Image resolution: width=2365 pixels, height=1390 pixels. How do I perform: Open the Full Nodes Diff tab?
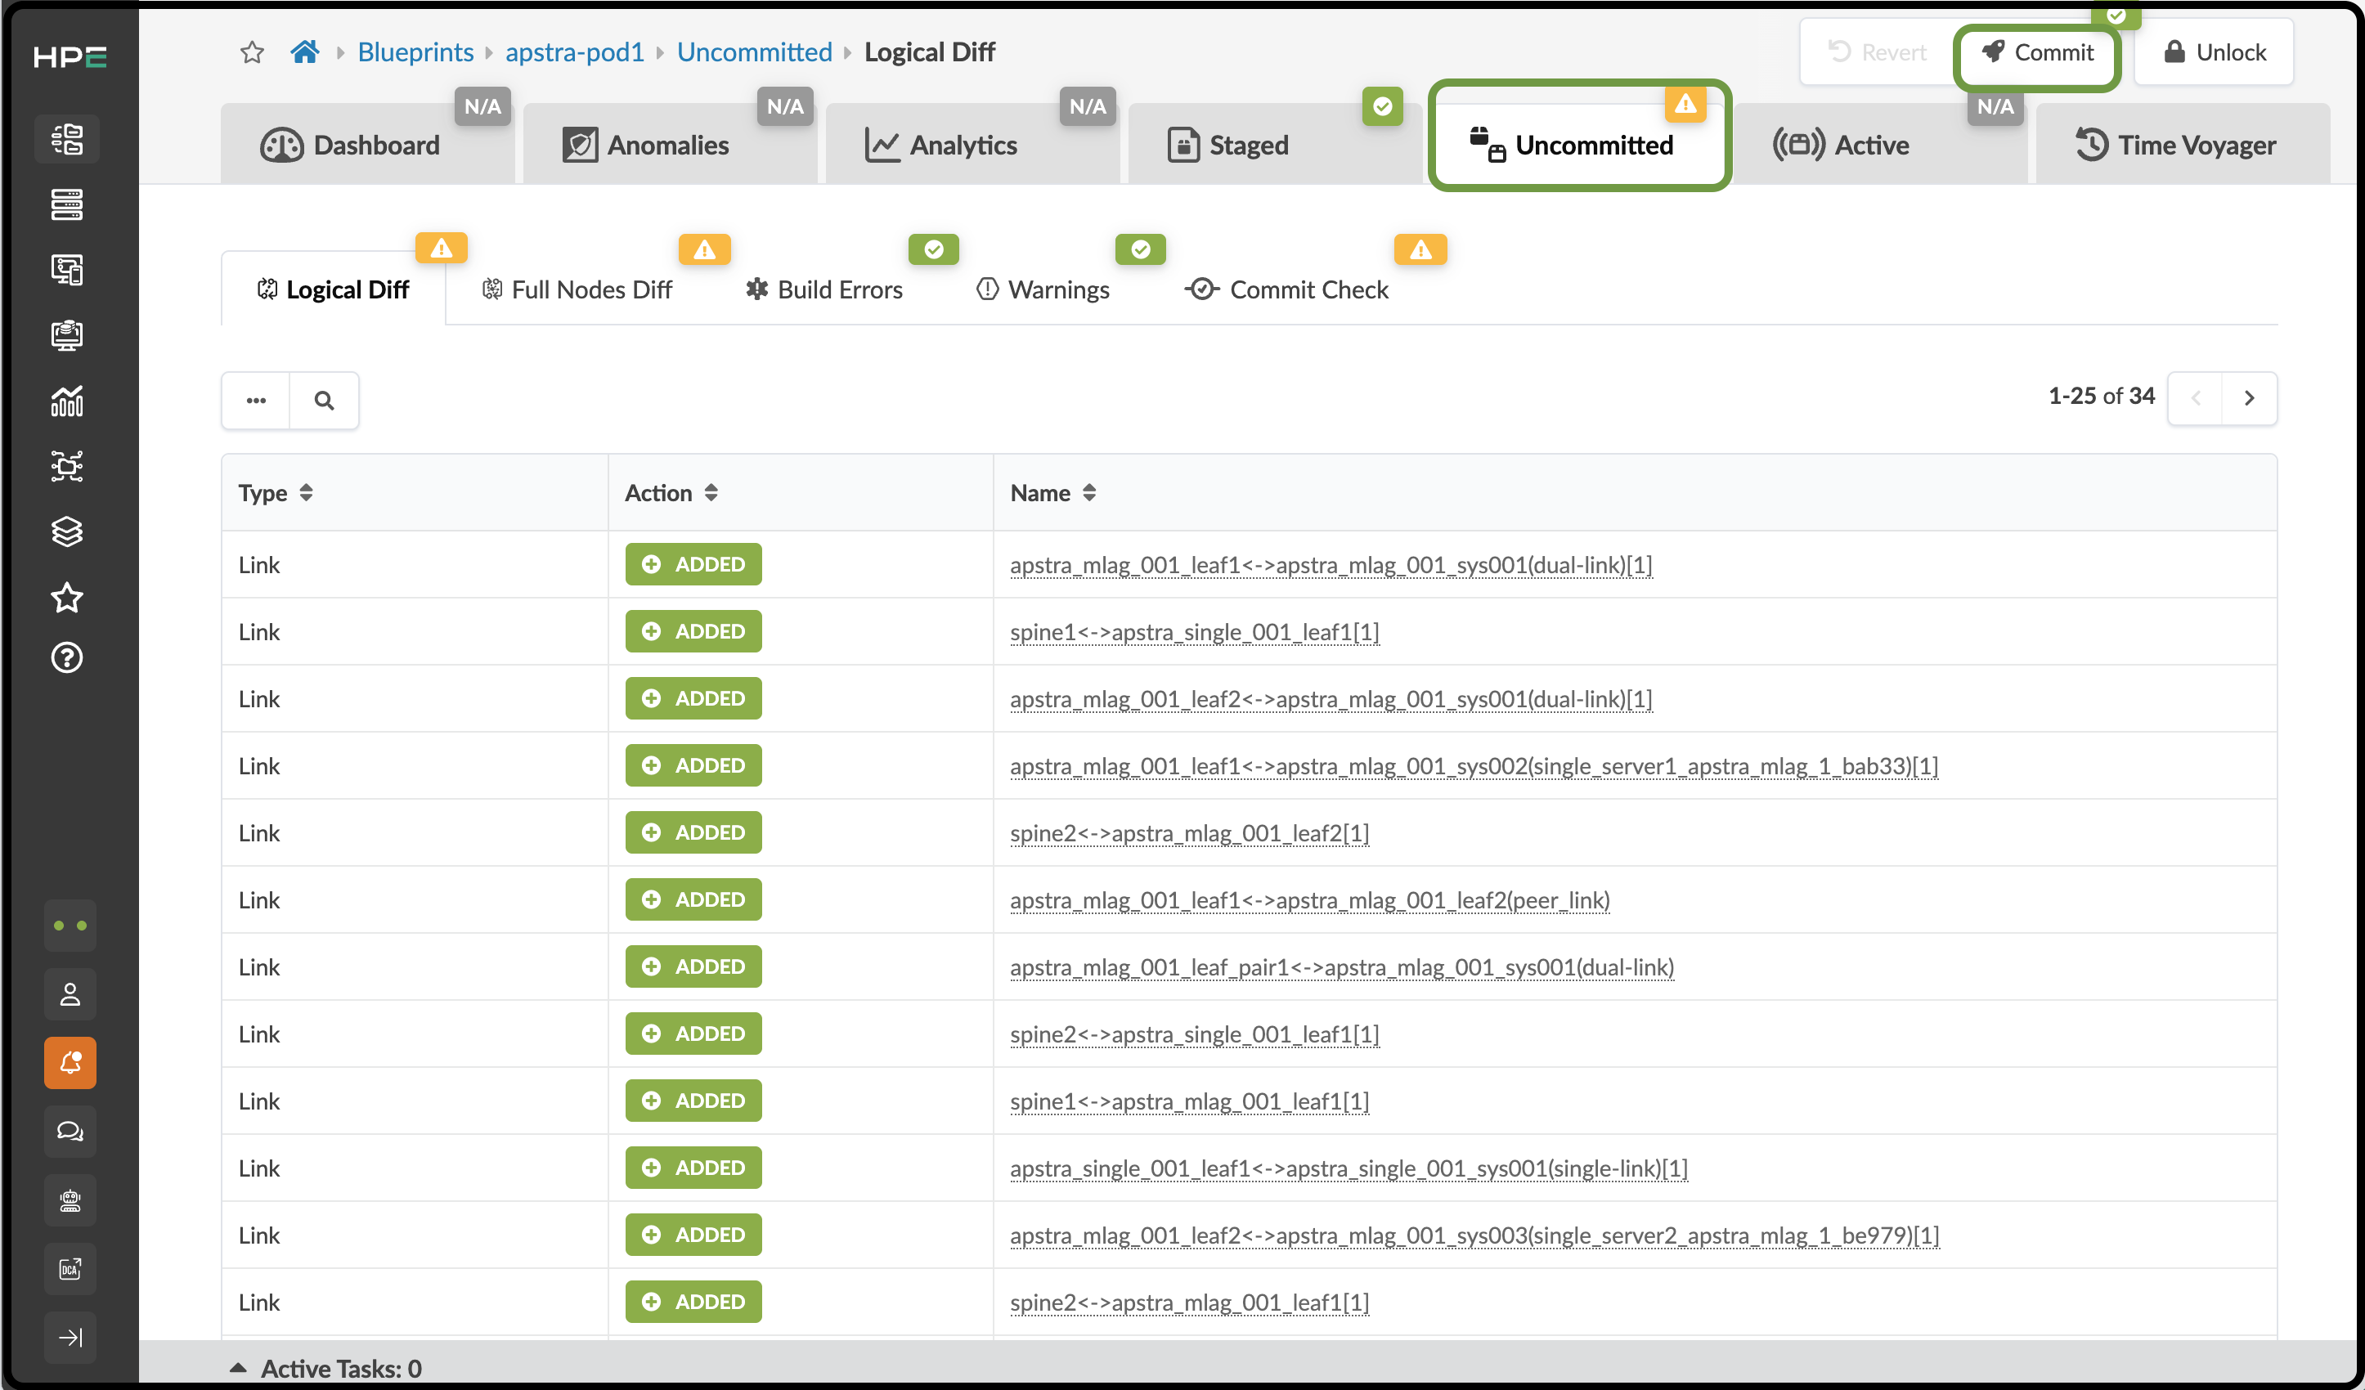click(x=577, y=289)
